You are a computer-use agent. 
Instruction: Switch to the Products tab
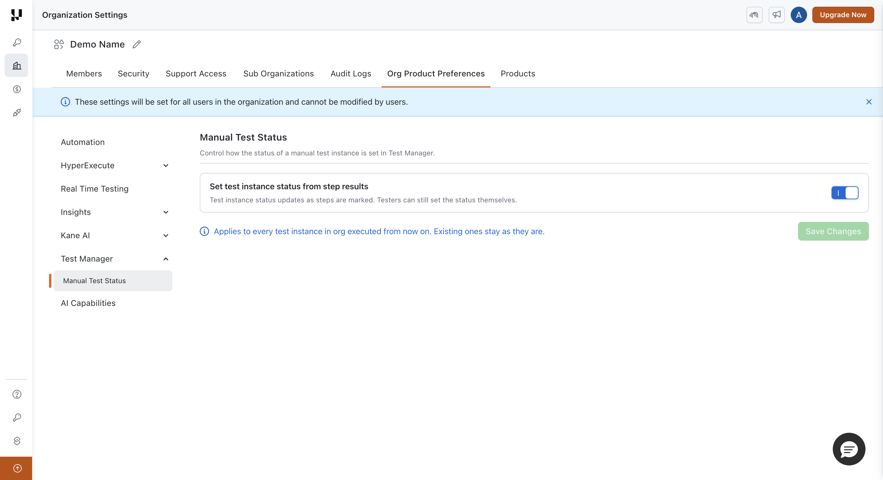point(518,73)
